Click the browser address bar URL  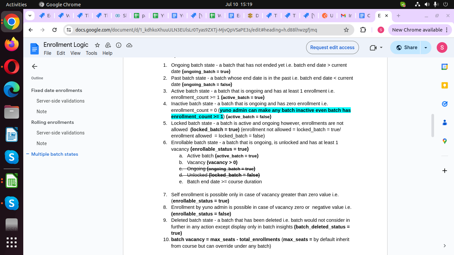coord(196,30)
